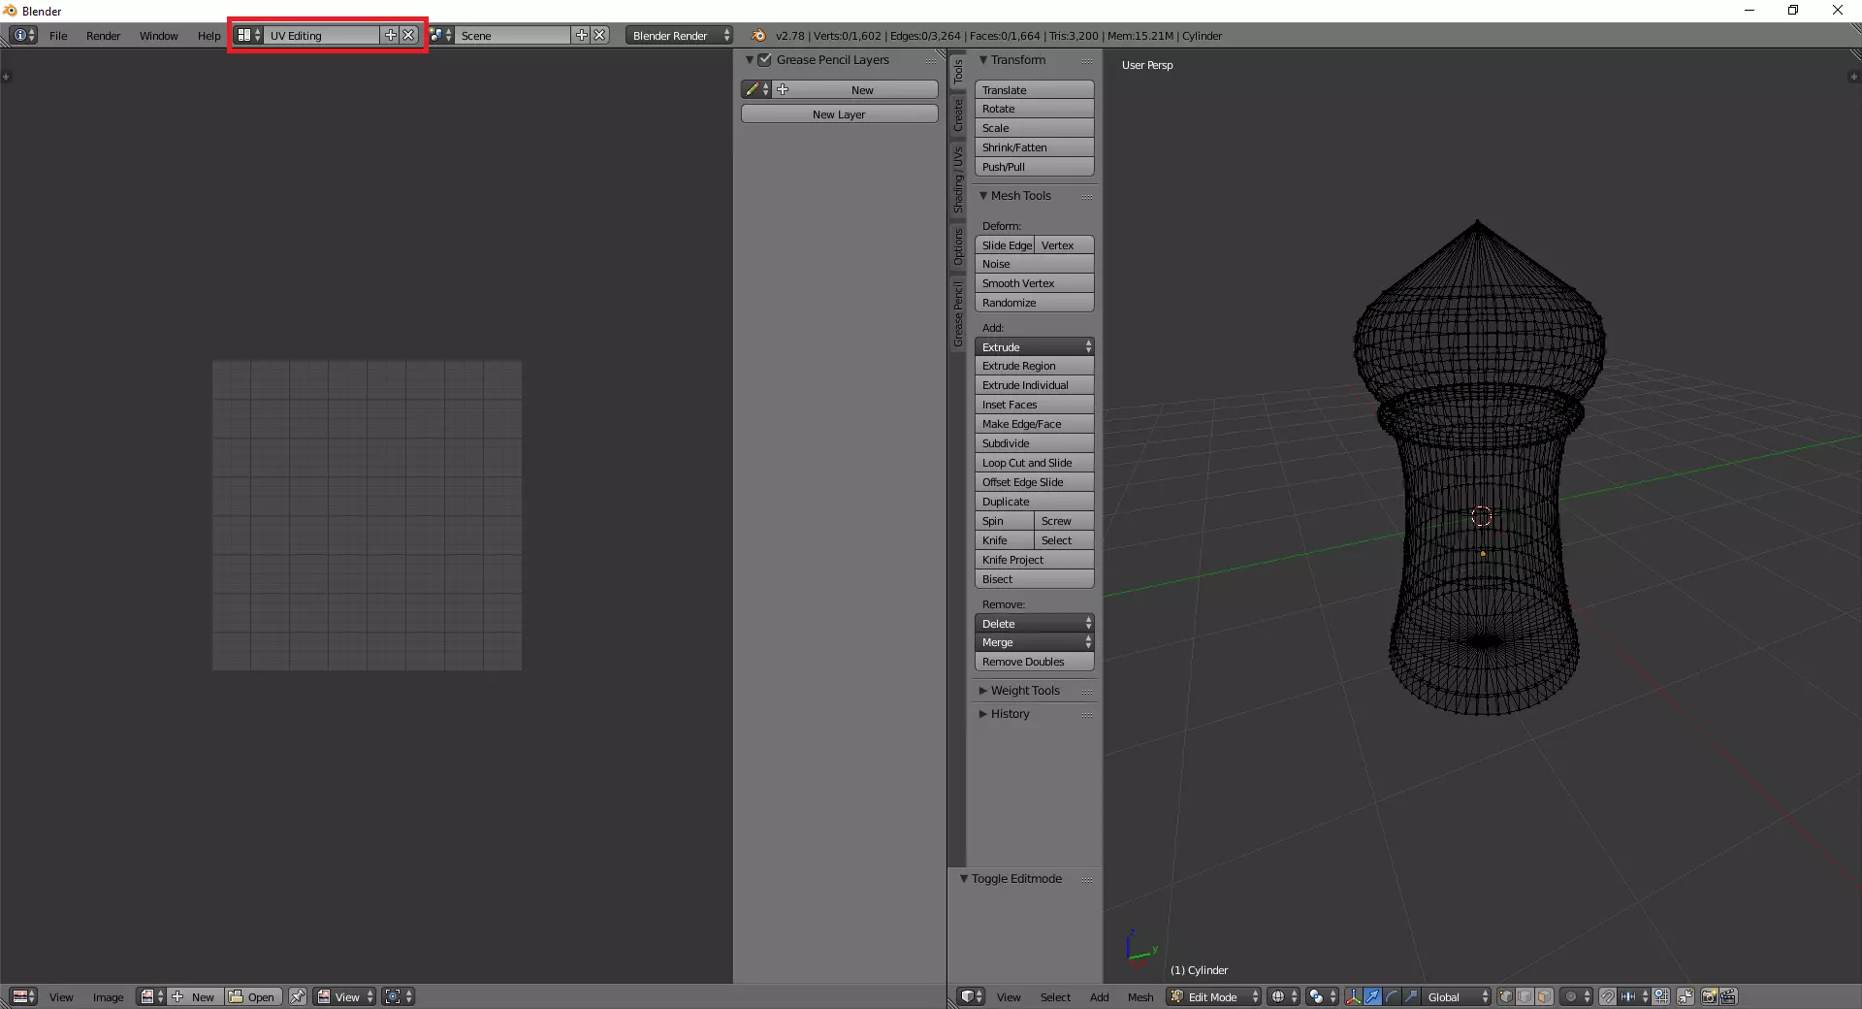
Task: Click the New Layer button
Action: (x=839, y=114)
